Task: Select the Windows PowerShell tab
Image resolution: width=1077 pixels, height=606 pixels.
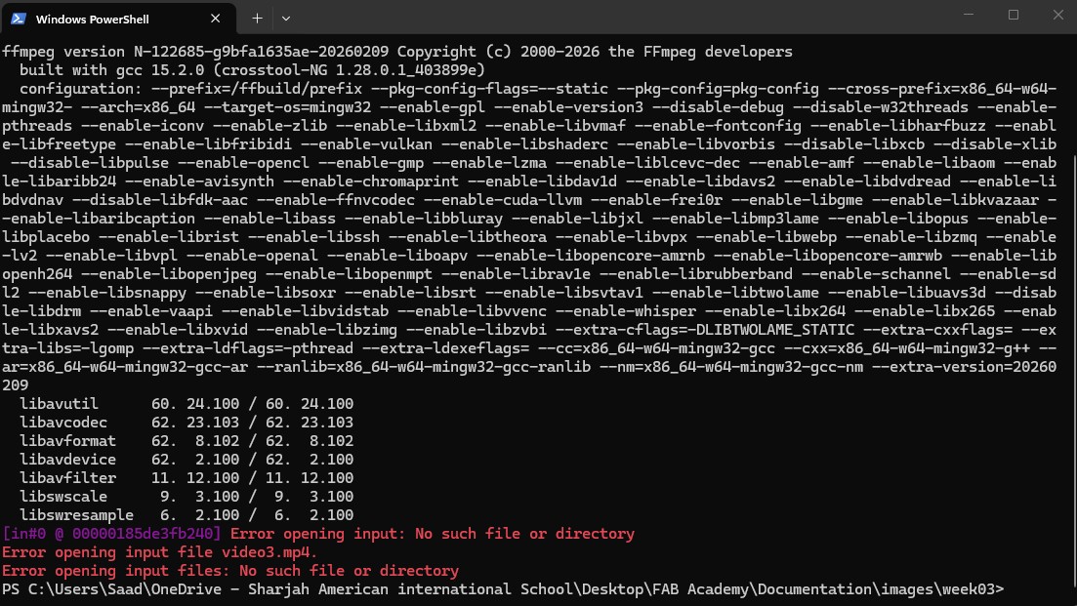Action: tap(117, 17)
